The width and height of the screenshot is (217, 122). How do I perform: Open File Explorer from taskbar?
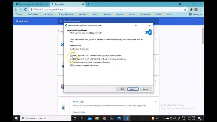click(97, 118)
